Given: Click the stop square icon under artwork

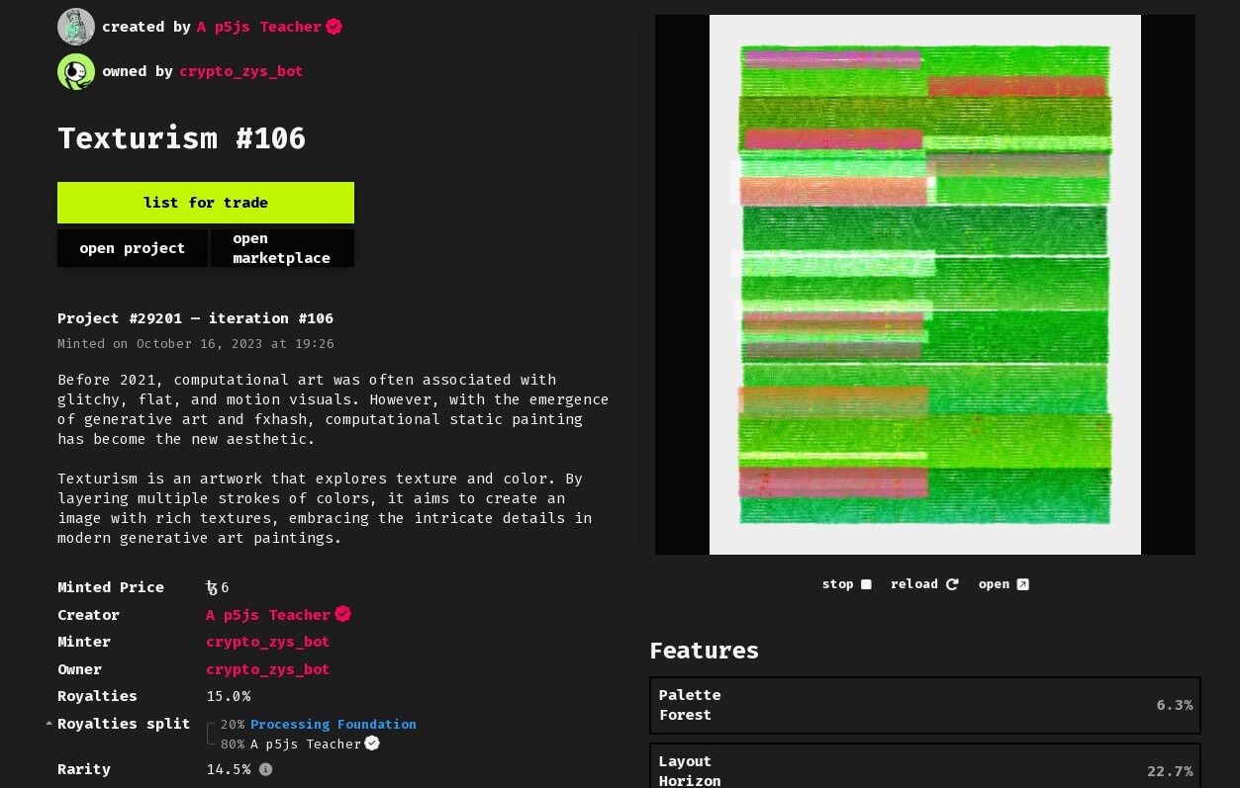Looking at the screenshot, I should [866, 584].
